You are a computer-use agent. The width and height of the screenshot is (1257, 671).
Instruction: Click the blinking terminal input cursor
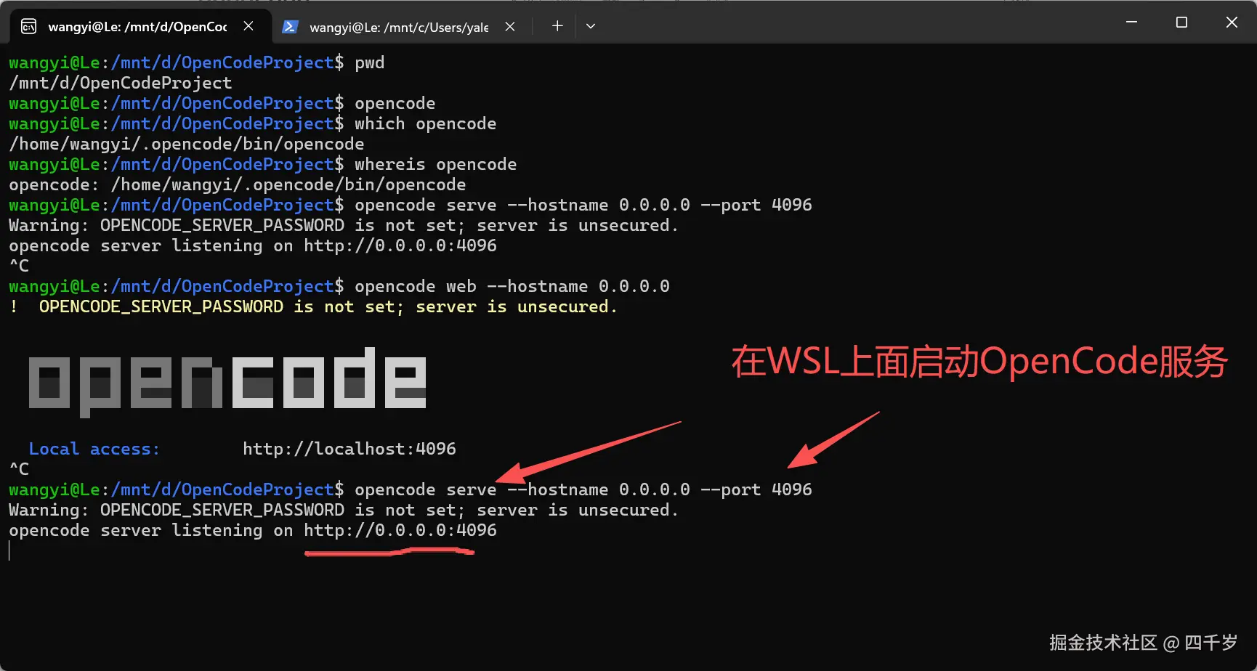[x=9, y=551]
